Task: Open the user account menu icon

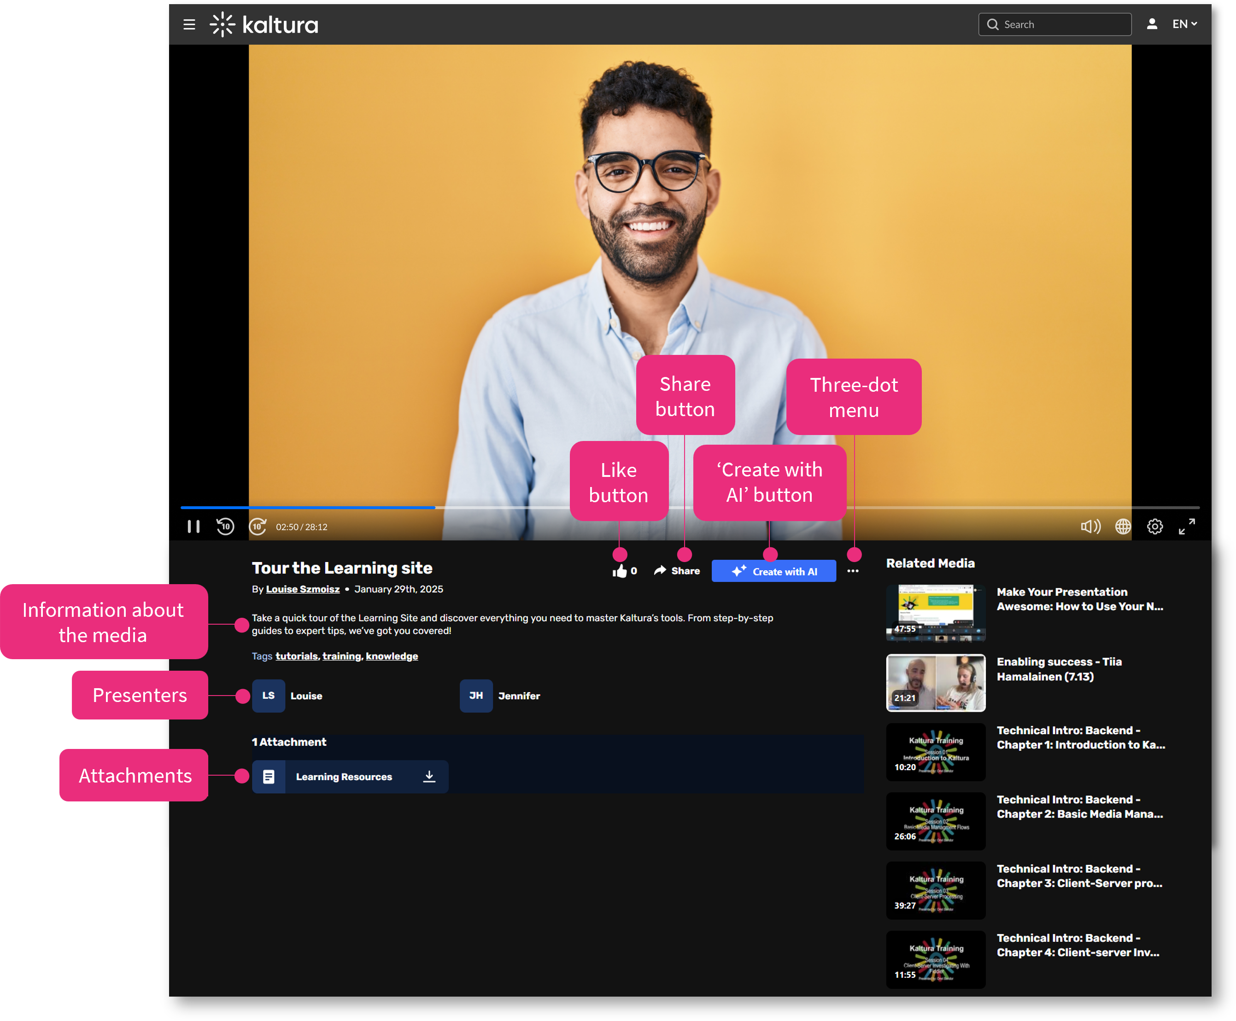Action: [x=1152, y=24]
